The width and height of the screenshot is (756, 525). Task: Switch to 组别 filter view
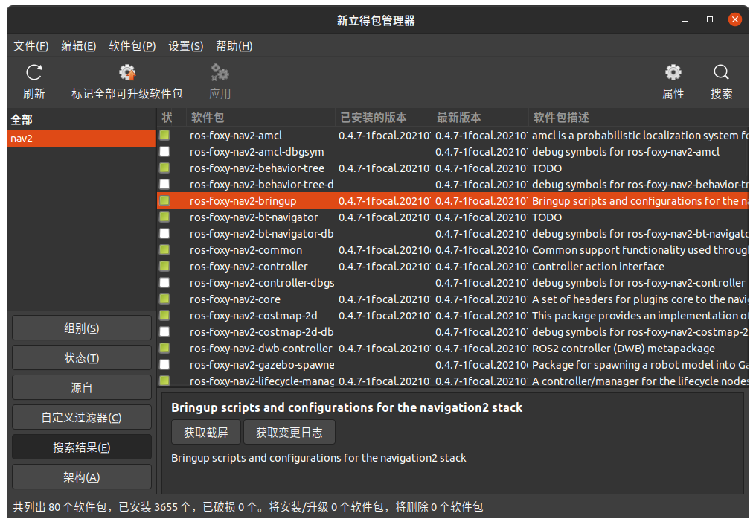tap(81, 328)
